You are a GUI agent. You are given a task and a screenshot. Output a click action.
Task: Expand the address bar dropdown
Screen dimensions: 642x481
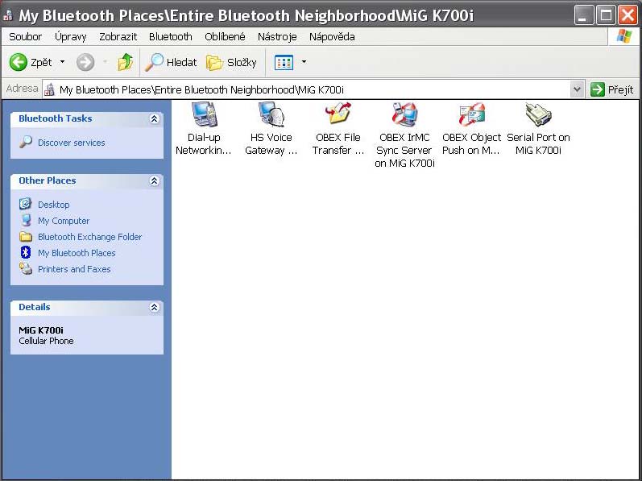pos(577,89)
